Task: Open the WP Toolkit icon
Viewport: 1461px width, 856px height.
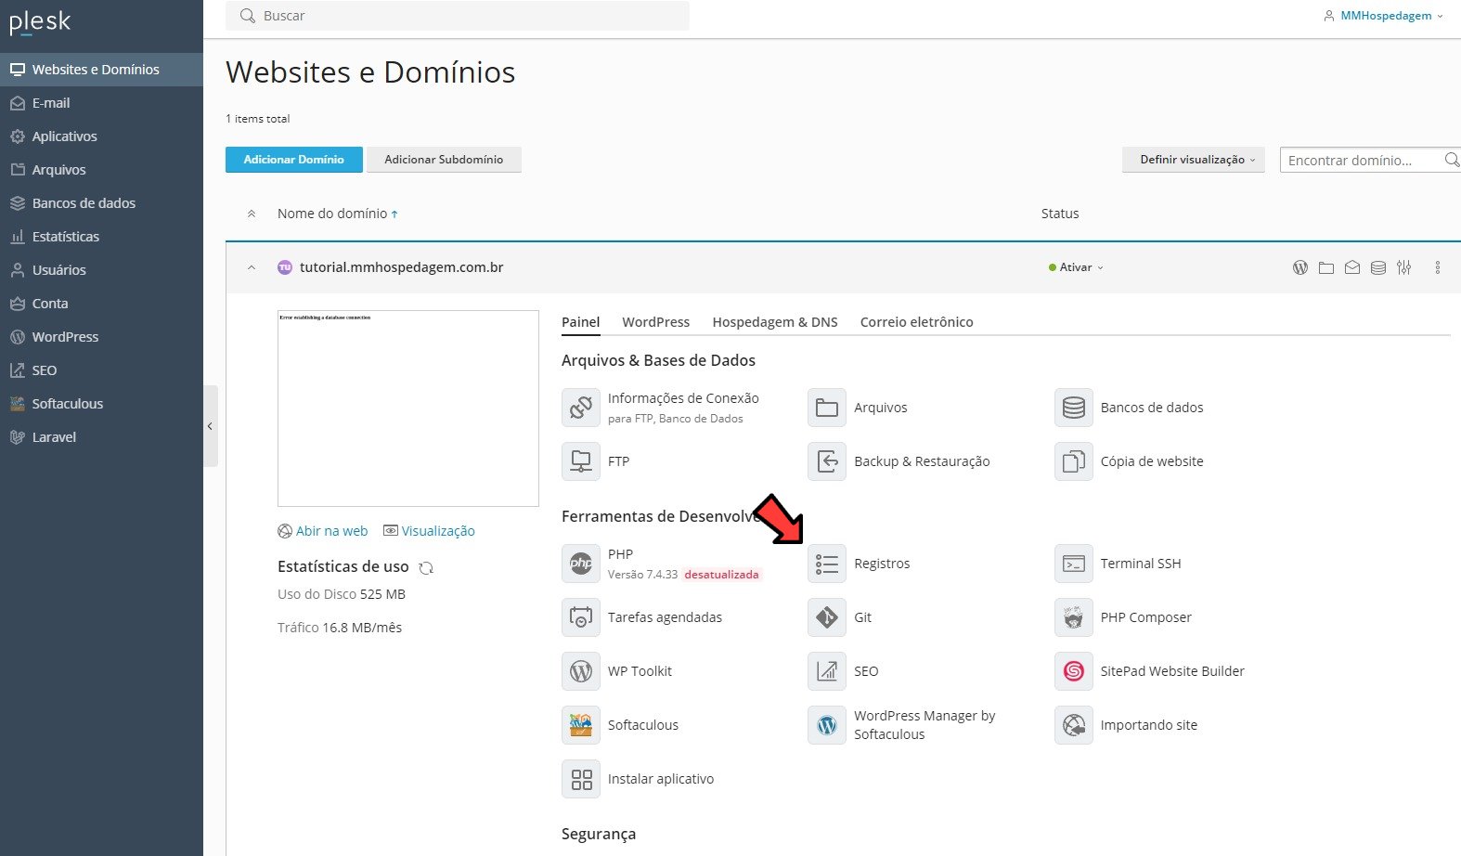Action: pos(581,671)
